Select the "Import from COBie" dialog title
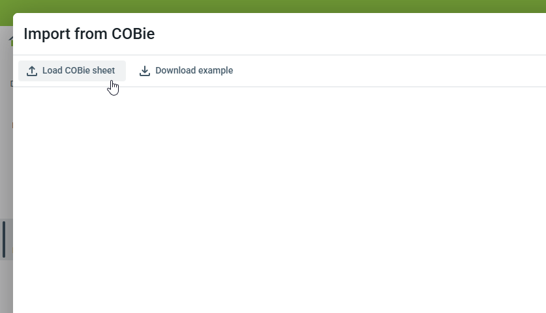 [x=89, y=34]
